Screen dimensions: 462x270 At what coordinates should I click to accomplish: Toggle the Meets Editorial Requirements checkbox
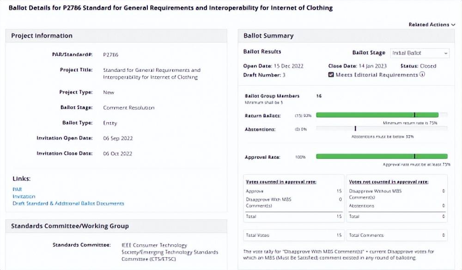[331, 74]
